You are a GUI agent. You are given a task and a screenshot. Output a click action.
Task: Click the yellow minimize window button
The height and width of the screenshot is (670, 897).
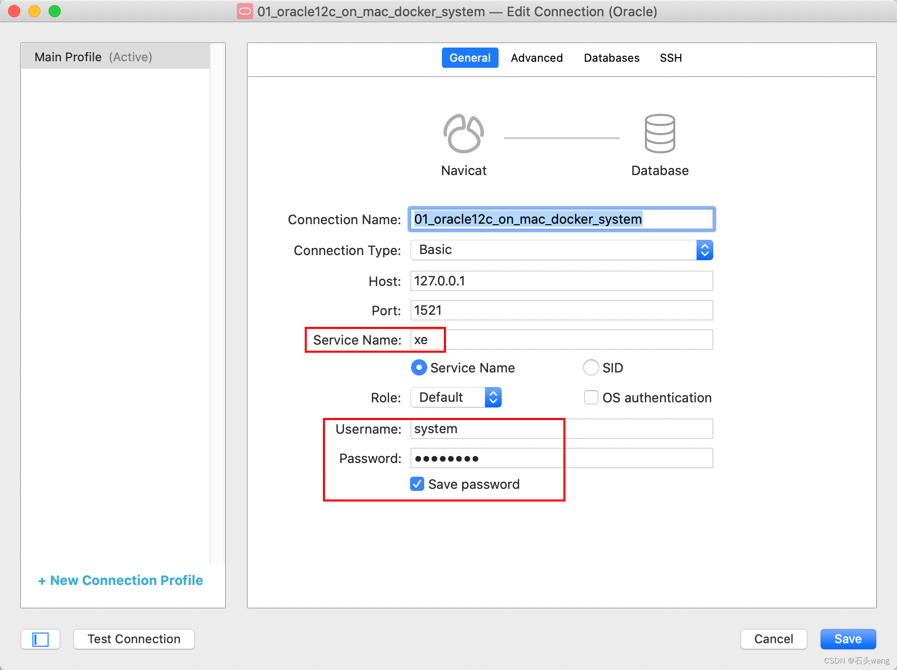34,11
